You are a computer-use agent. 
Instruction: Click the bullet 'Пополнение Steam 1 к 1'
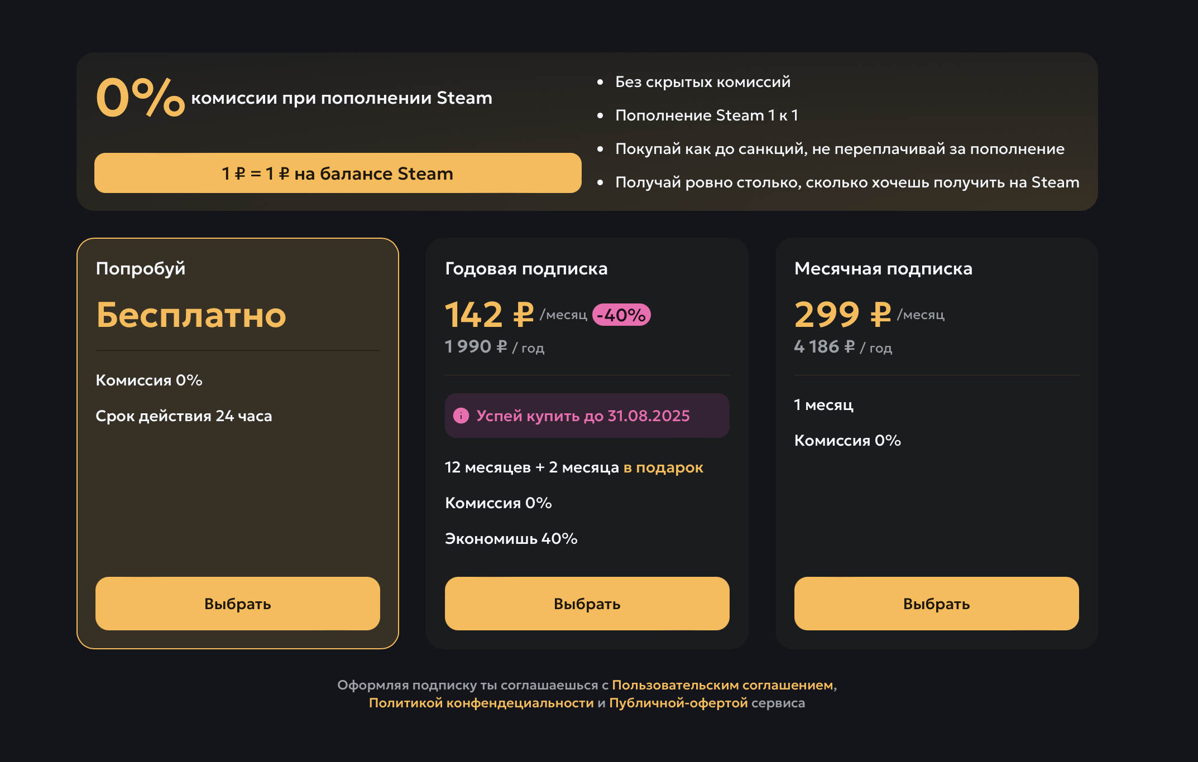coord(707,115)
